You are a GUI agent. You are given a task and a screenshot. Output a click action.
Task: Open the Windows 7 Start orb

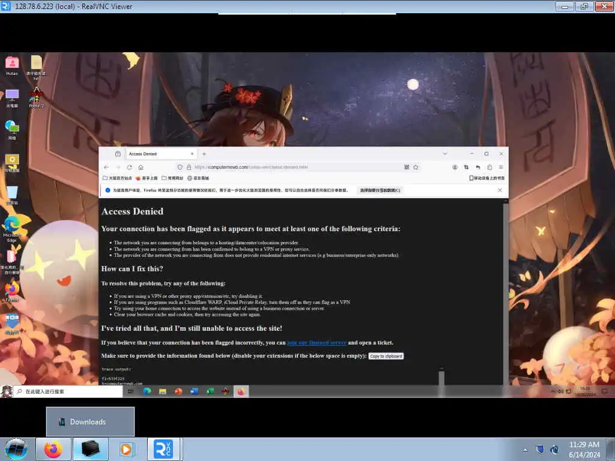point(16,449)
